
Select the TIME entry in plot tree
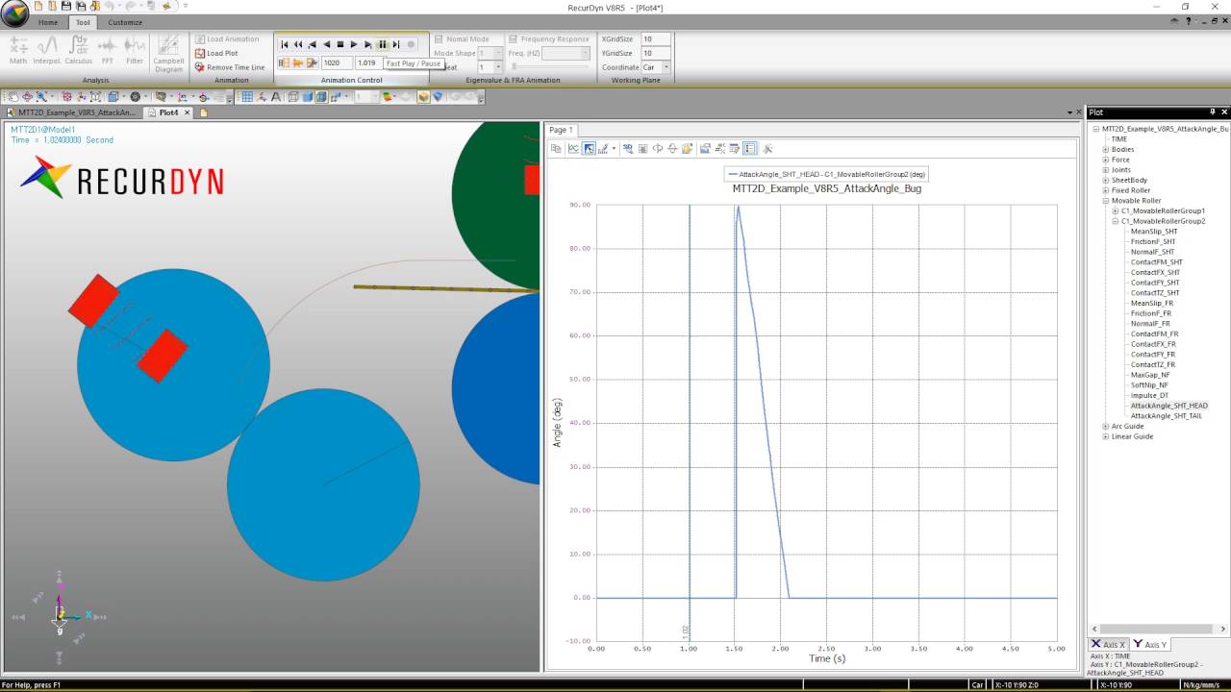click(1118, 139)
